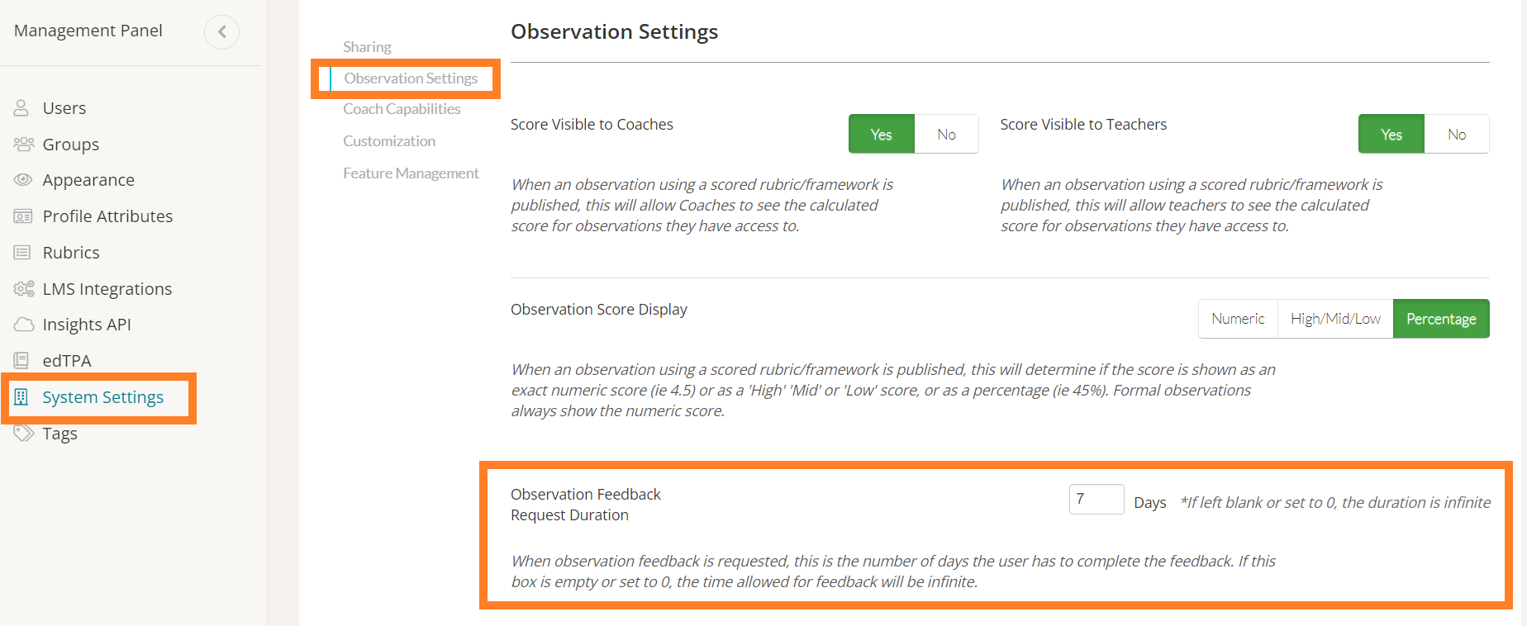Click the Rubrics list icon
The image size is (1527, 626).
click(x=22, y=253)
